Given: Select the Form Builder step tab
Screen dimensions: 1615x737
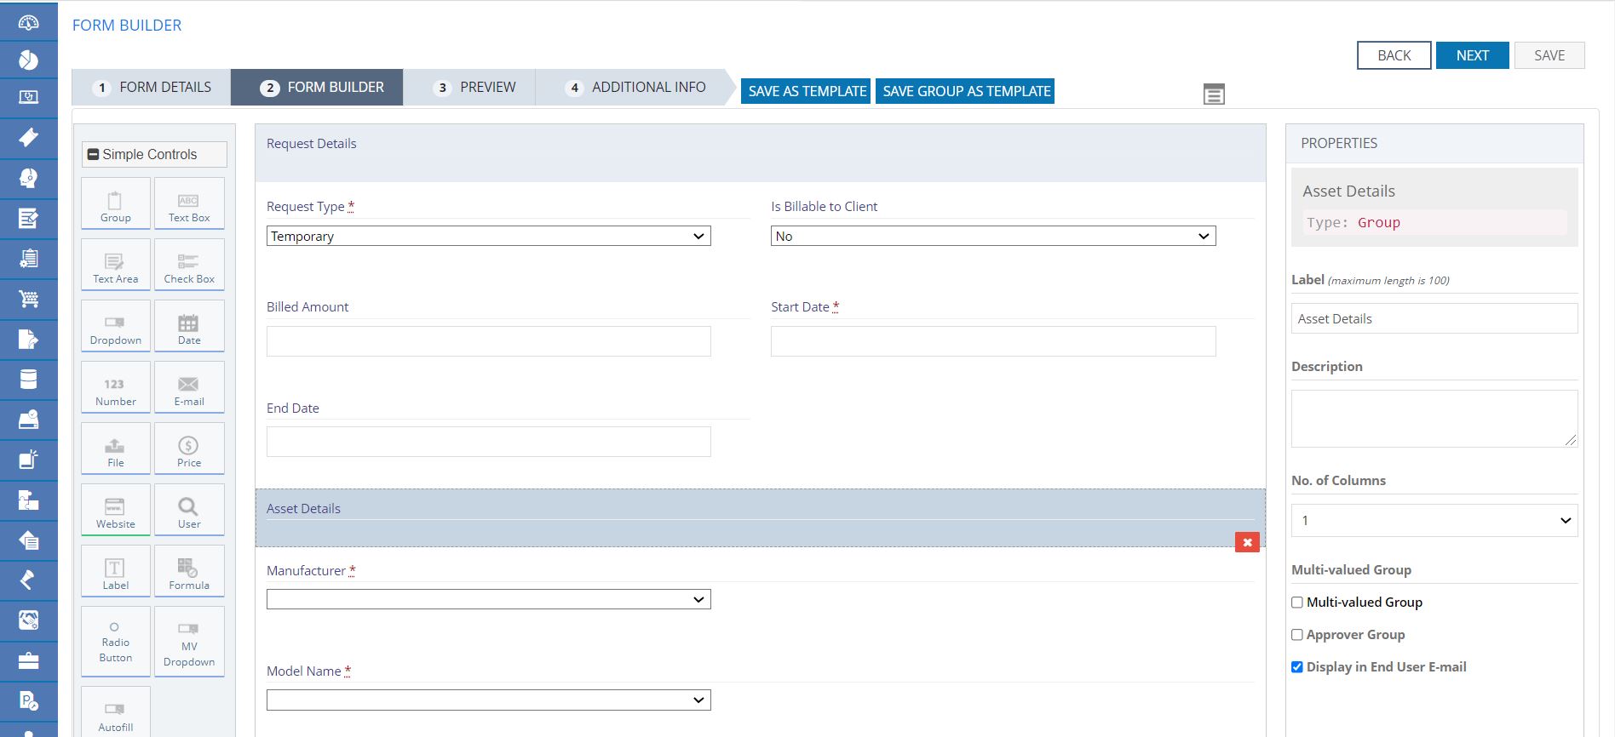Looking at the screenshot, I should (x=317, y=87).
